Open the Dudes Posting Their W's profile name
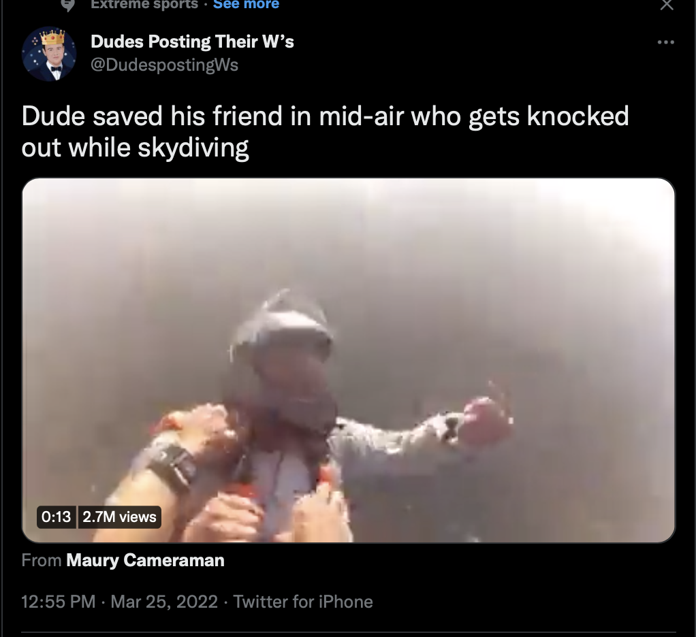Viewport: 696px width, 637px height. tap(192, 42)
